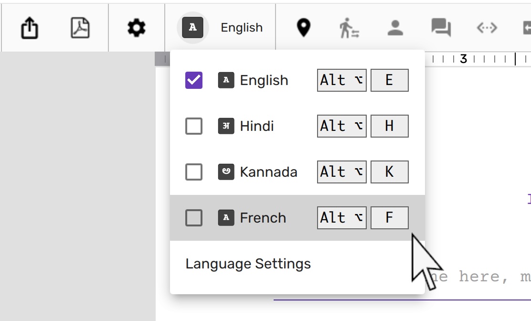The image size is (531, 321).
Task: Click the transition arrows icon
Action: pyautogui.click(x=487, y=28)
